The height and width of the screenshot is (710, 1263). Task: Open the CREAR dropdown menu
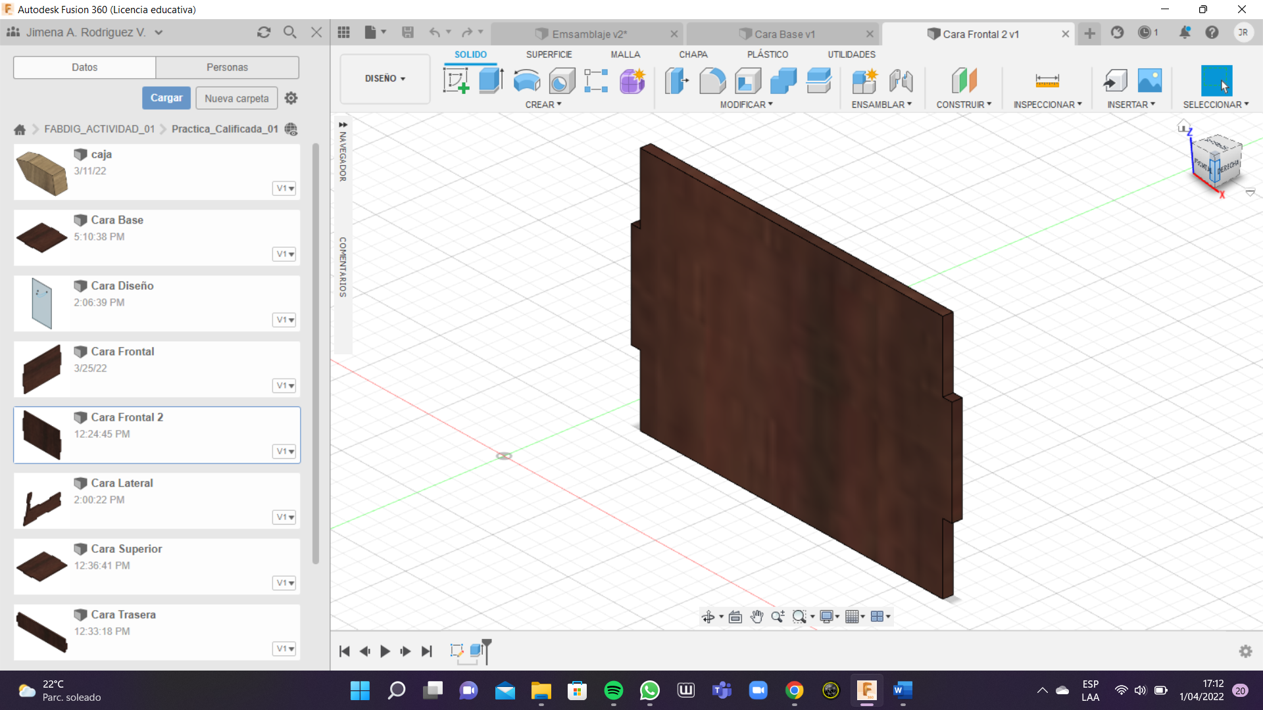[543, 105]
